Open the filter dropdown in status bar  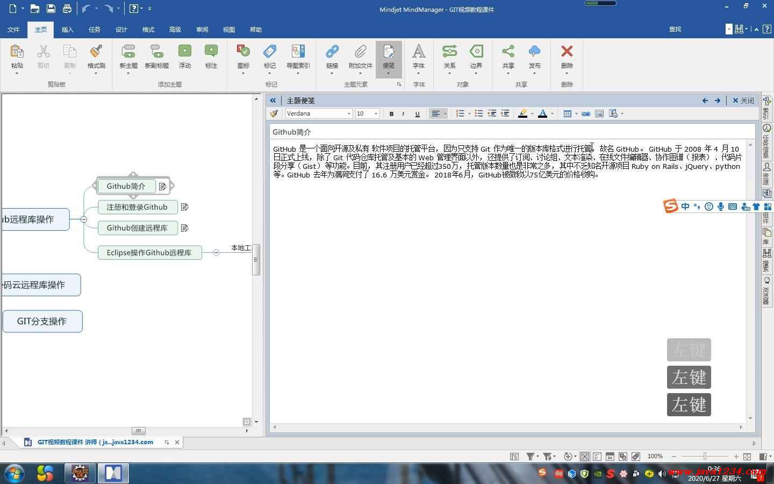click(x=537, y=457)
